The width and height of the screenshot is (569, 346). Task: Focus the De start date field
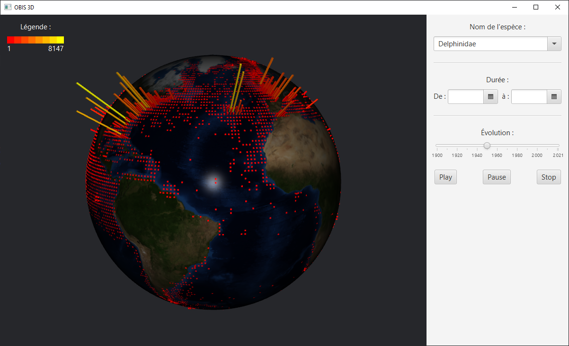[466, 97]
